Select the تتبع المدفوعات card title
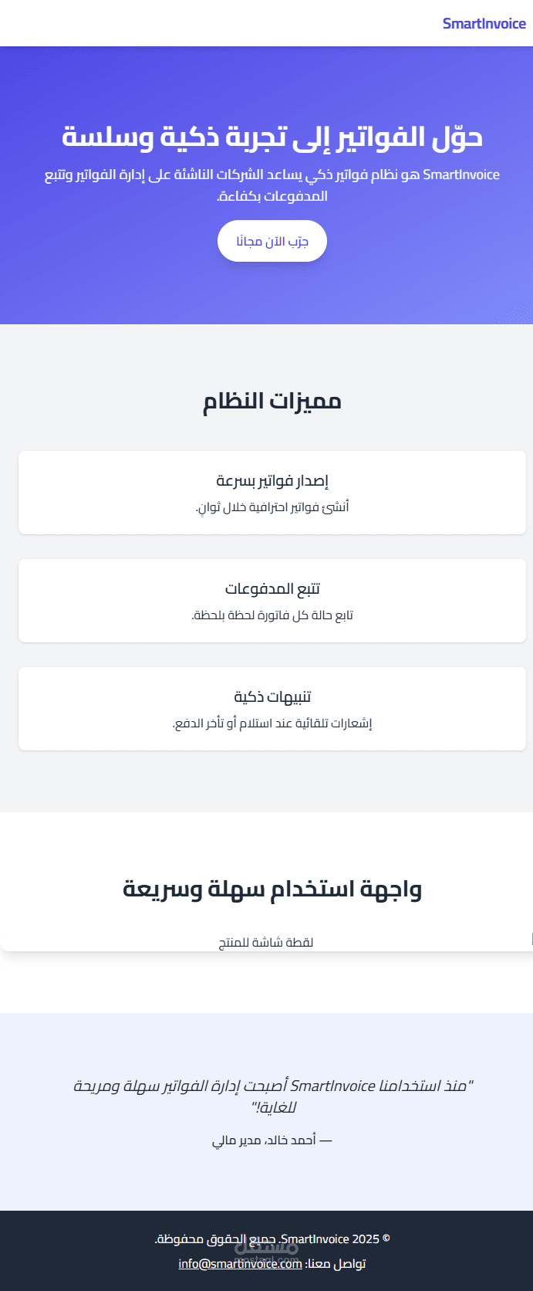This screenshot has height=1291, width=533. click(x=272, y=589)
